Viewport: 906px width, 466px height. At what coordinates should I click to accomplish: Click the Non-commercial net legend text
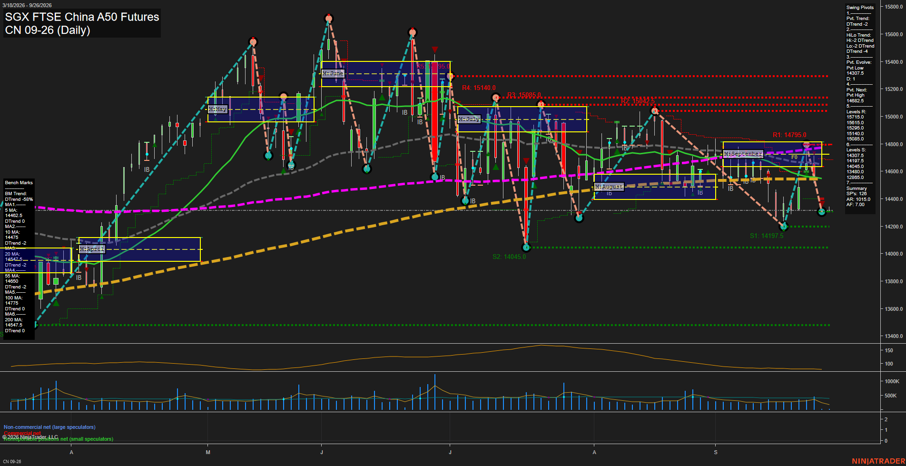(49, 427)
